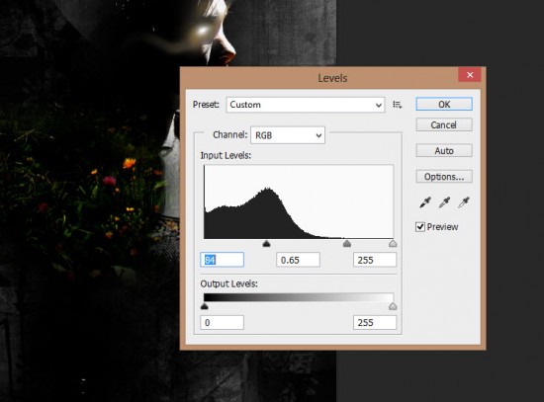Click the input shadow value field
Image resolution: width=544 pixels, height=402 pixels.
222,260
